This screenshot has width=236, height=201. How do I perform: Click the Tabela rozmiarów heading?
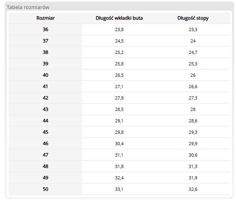28,7
